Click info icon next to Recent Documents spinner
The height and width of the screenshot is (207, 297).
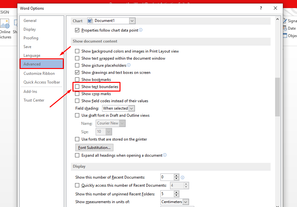pos(183,177)
